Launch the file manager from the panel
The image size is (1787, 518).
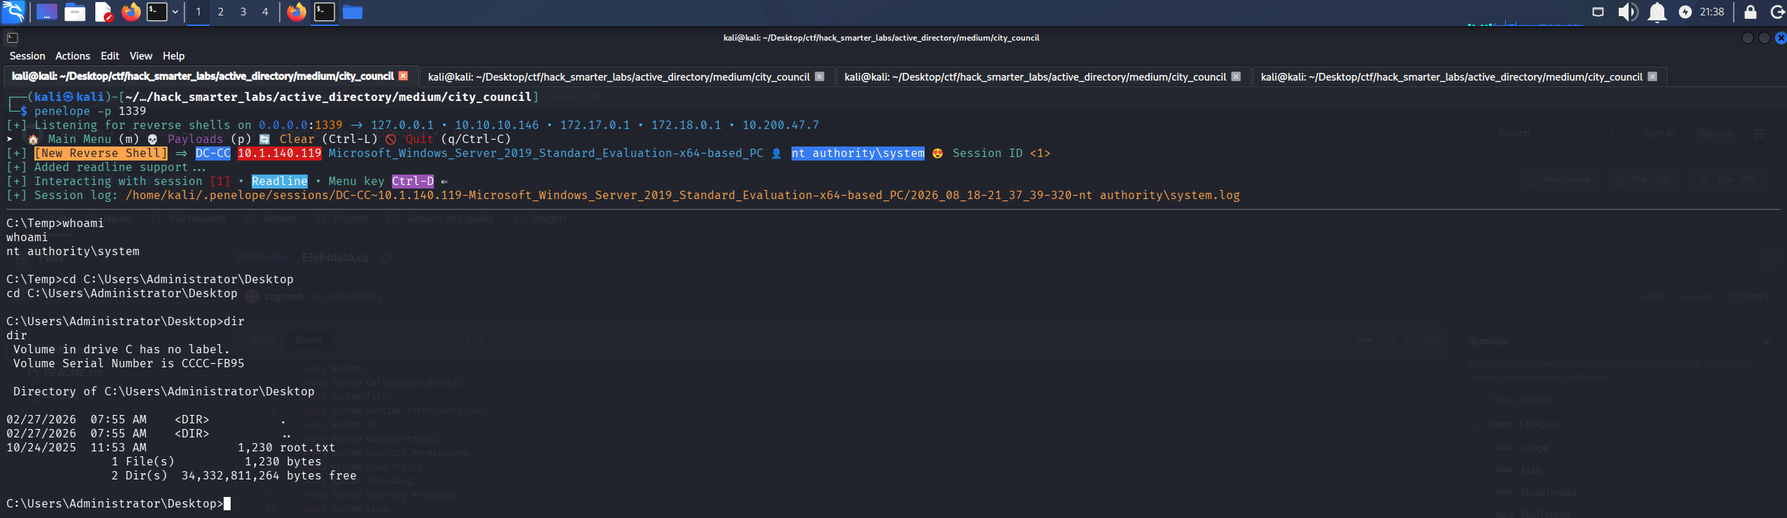75,12
